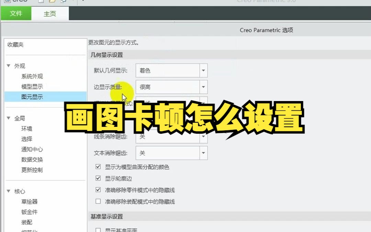This screenshot has width=371, height=232.
Task: Collapse the 核心 section in sidebar
Action: pos(9,191)
